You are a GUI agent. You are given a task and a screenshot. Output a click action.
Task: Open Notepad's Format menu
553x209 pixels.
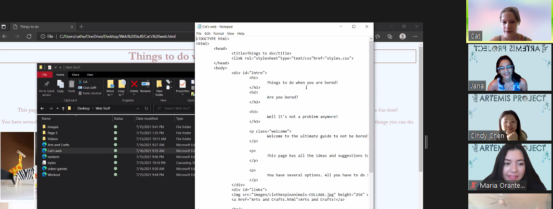pos(219,33)
